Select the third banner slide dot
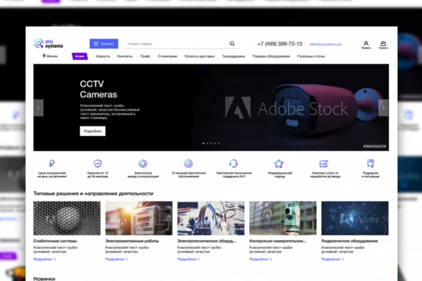The image size is (422, 281). pyautogui.click(x=211, y=143)
